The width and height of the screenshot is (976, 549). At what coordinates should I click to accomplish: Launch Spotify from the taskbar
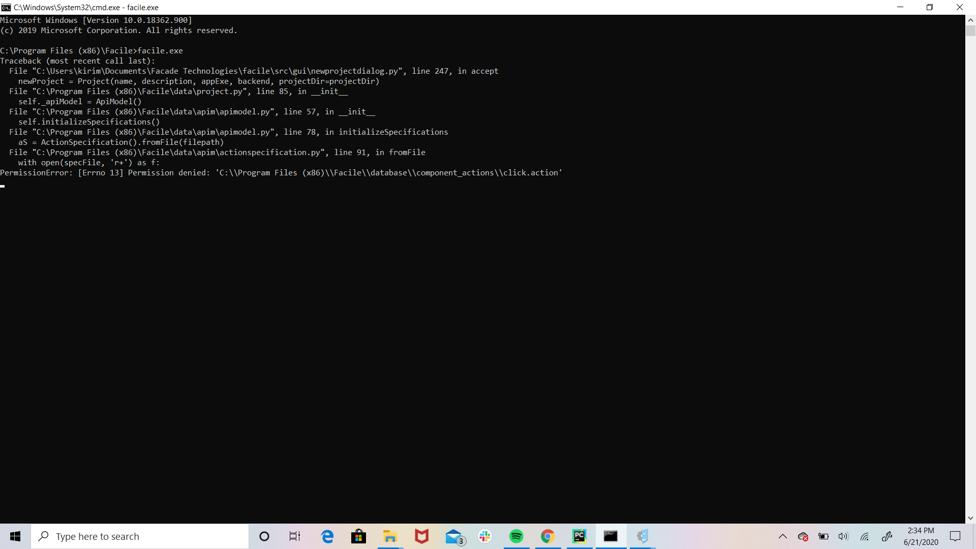point(516,536)
